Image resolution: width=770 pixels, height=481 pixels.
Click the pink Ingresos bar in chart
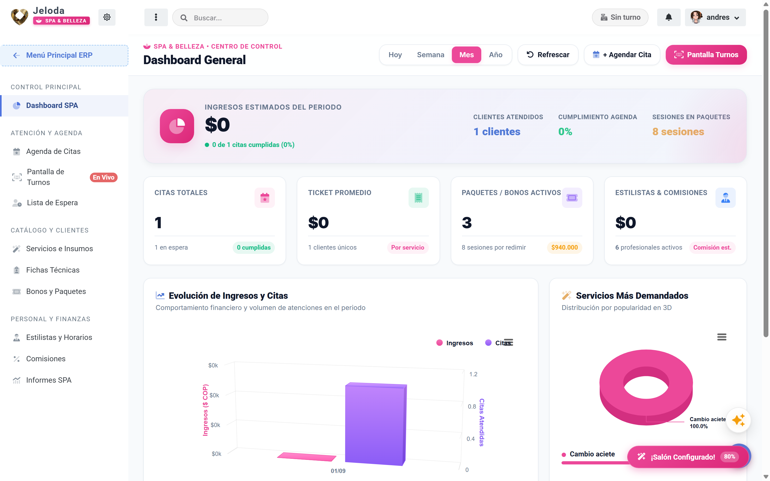tap(307, 457)
